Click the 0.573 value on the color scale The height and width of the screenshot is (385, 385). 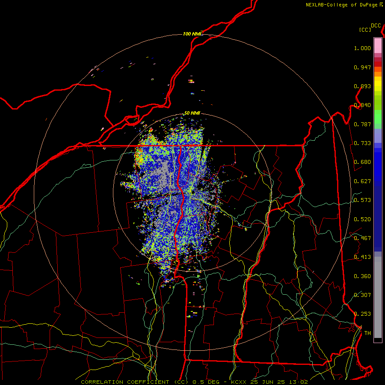(362, 200)
